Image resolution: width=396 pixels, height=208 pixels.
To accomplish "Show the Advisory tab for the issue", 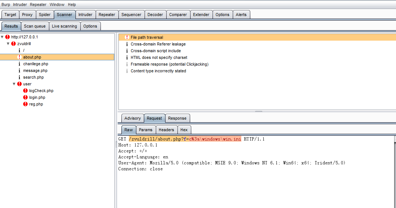I will (133, 118).
